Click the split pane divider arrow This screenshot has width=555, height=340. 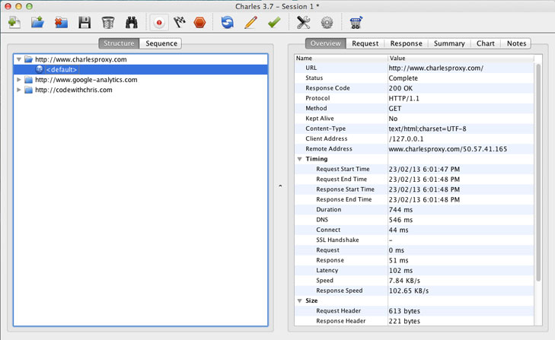pyautogui.click(x=280, y=186)
